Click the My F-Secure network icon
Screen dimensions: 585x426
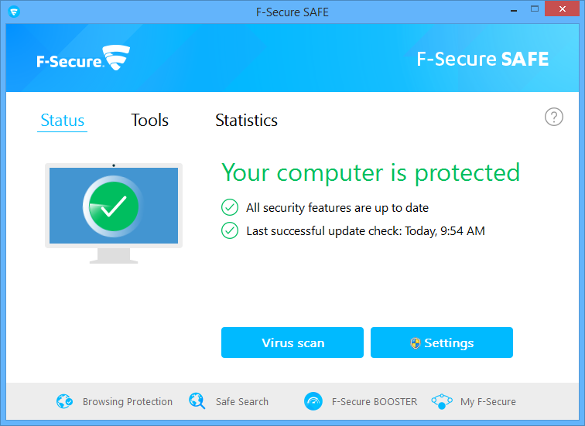[441, 401]
